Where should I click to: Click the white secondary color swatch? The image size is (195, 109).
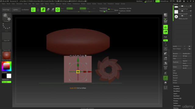tap(9, 76)
